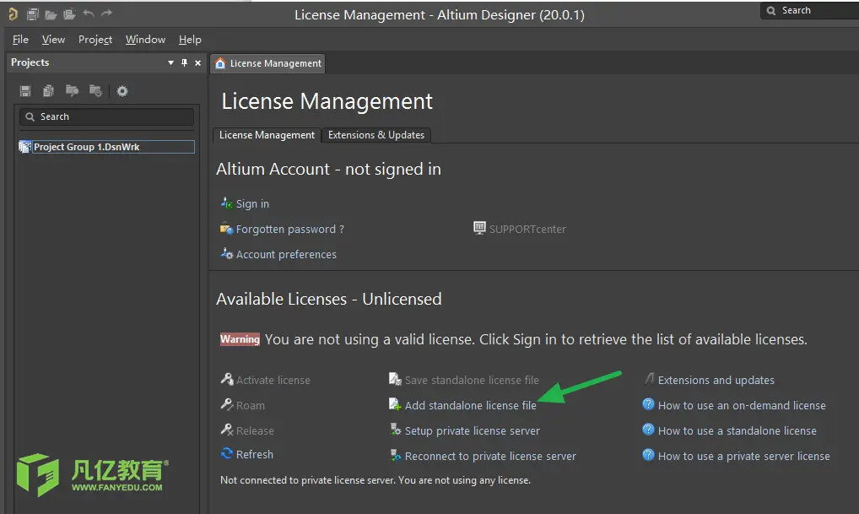Click the Activate license key icon
This screenshot has width=859, height=514.
pos(227,379)
